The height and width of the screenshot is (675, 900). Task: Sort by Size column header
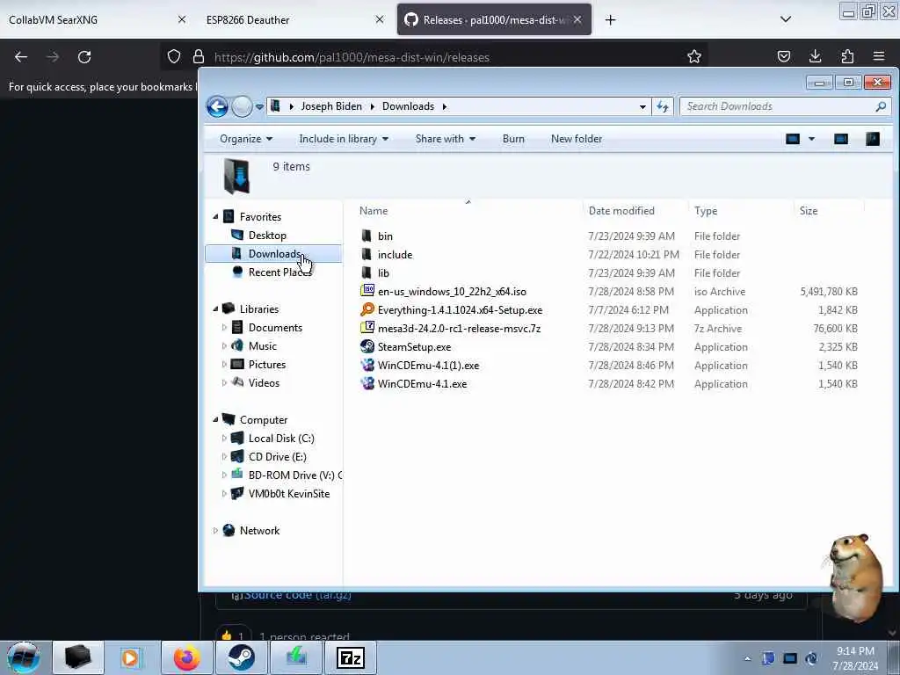tap(829, 211)
